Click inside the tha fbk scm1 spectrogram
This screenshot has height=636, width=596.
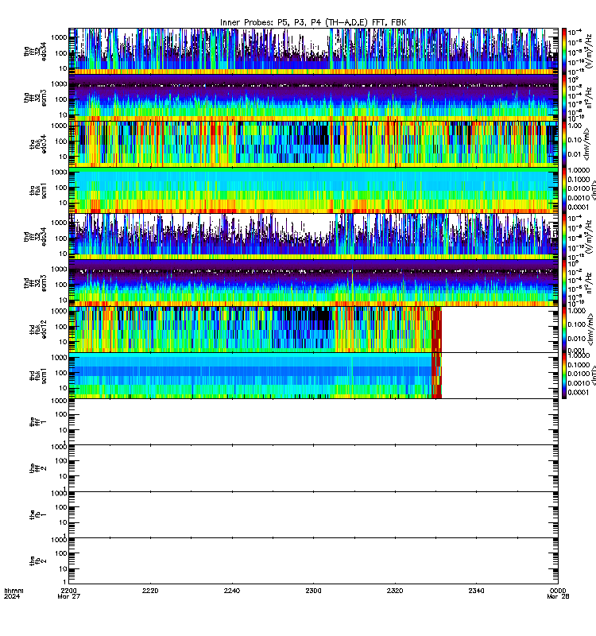click(313, 191)
